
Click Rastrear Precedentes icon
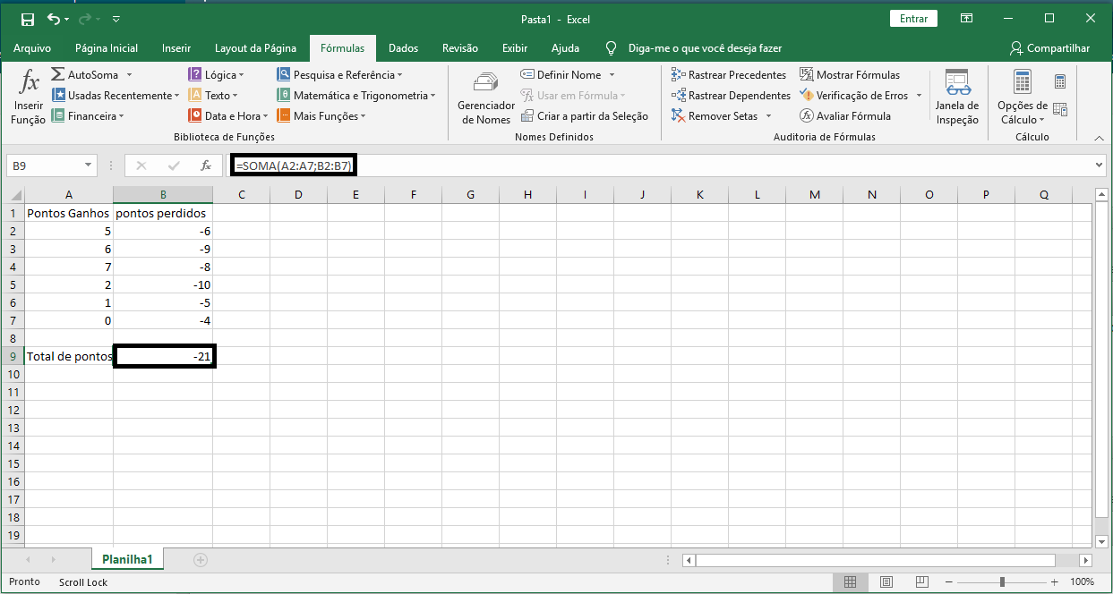679,75
